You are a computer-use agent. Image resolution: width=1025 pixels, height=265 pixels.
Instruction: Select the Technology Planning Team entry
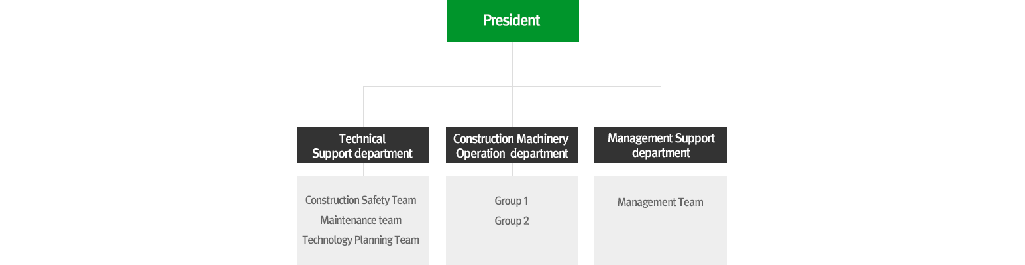[360, 240]
